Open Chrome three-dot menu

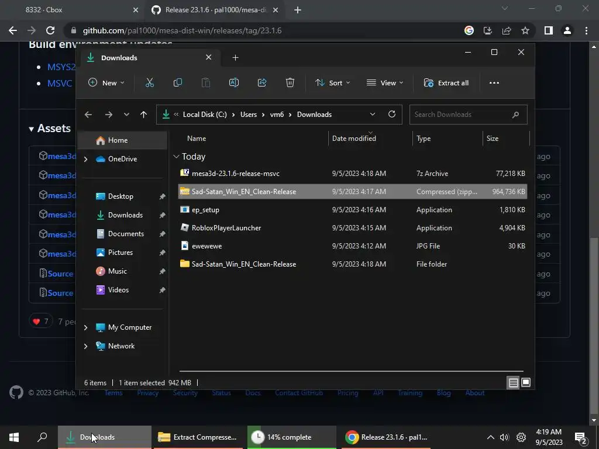(x=586, y=30)
